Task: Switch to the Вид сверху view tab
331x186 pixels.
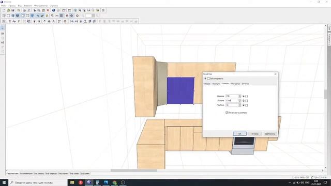Action: coord(39,174)
